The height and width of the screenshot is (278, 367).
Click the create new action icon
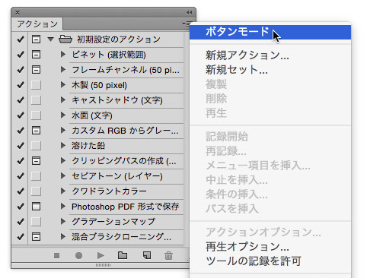[147, 255]
